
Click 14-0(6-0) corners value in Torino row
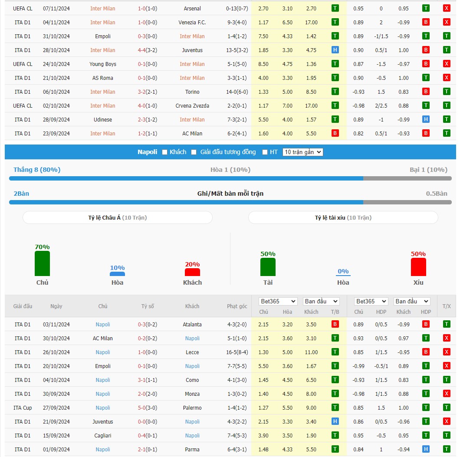click(237, 92)
